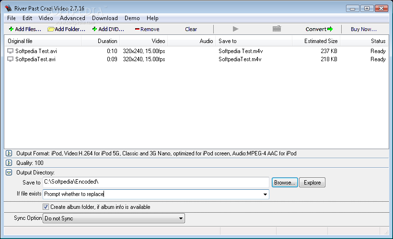Click the Explore button
Viewport: 393px width, 239px height.
[x=312, y=183]
